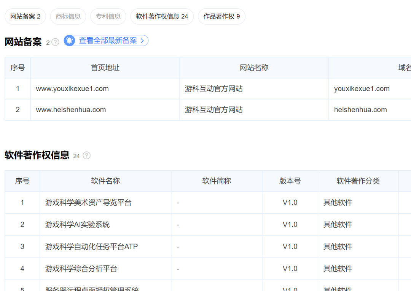Click V1.0 version for 游戏科学自动化任务平台ATP
Image resolution: width=411 pixels, height=291 pixels.
coord(290,247)
